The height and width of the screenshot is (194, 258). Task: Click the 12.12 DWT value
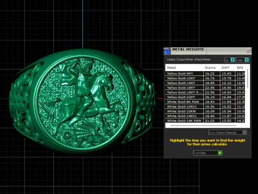(x=226, y=83)
